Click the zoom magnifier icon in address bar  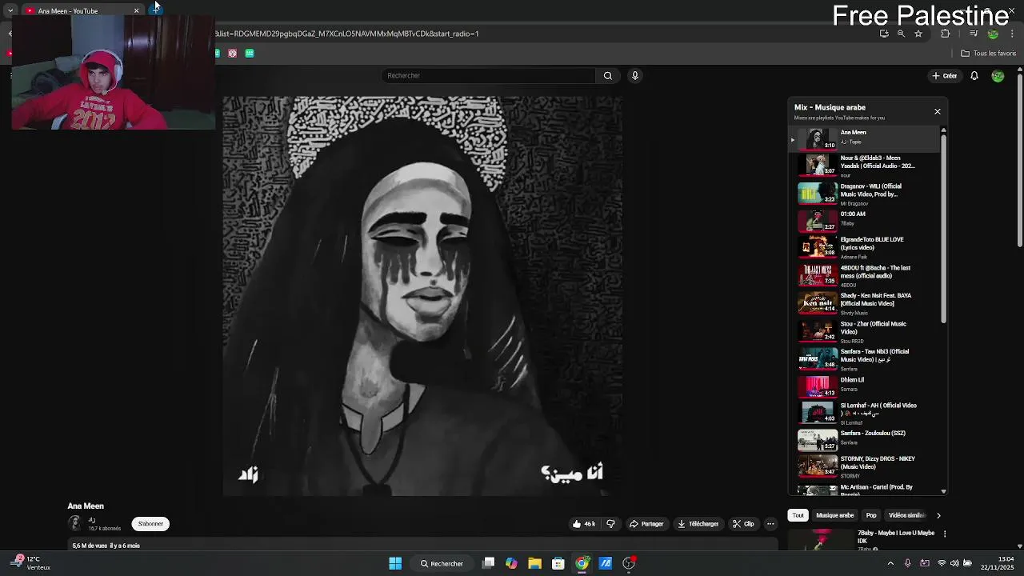[x=901, y=34]
